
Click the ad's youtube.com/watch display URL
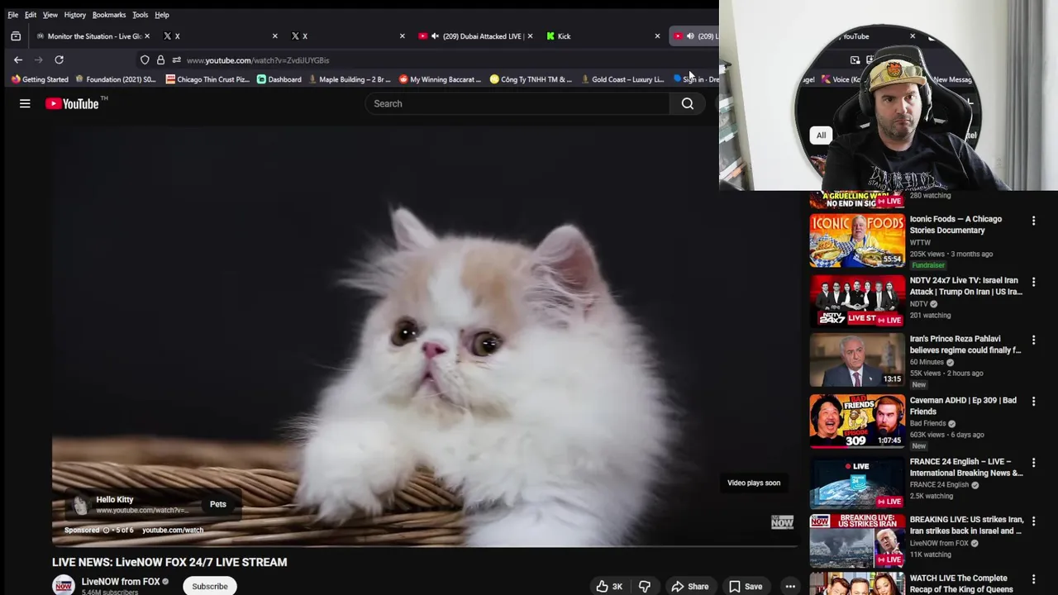pyautogui.click(x=173, y=530)
